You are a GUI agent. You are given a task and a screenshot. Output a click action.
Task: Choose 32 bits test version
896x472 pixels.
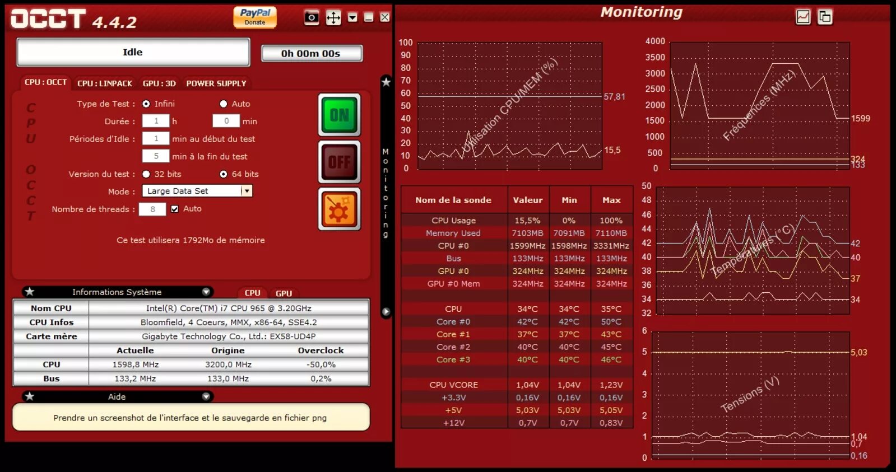click(146, 174)
